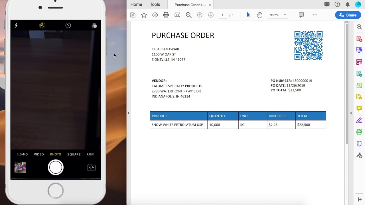Click the blue Share button
The image size is (365, 205).
click(x=348, y=15)
